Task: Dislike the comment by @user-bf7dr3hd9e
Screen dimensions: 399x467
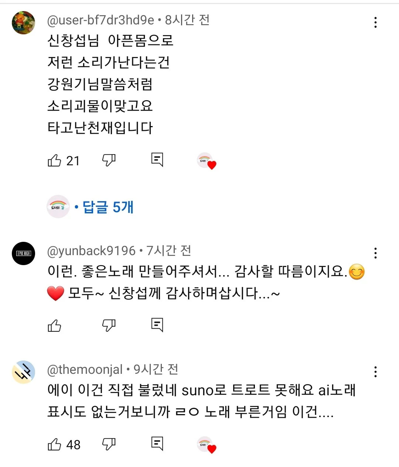Action: [x=109, y=160]
